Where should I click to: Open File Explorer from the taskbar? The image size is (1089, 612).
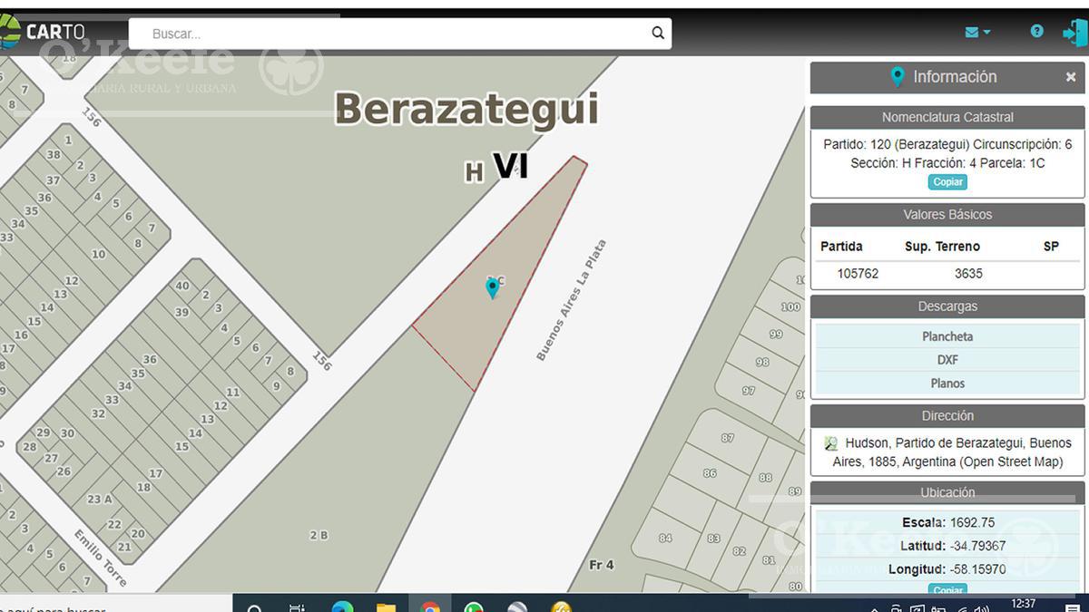click(x=387, y=606)
